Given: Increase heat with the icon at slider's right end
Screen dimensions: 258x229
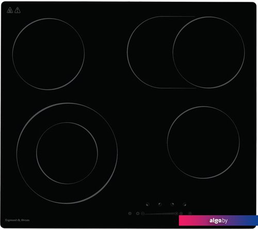Looking at the screenshot, I should pos(176,213).
